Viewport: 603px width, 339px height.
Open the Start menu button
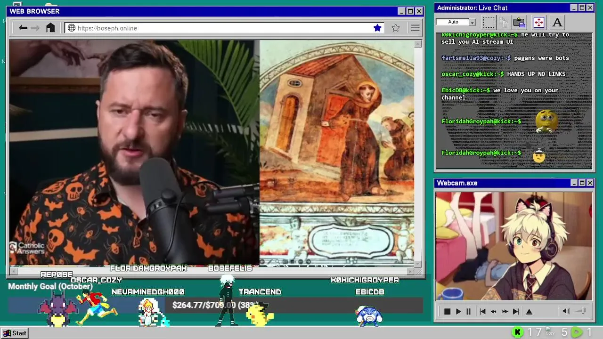[15, 333]
